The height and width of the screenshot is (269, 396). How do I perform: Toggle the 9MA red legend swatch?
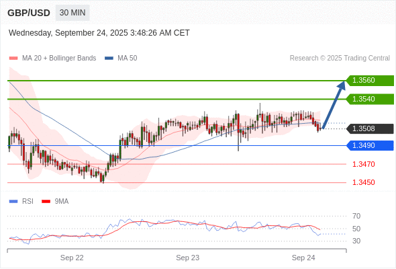pyautogui.click(x=46, y=202)
